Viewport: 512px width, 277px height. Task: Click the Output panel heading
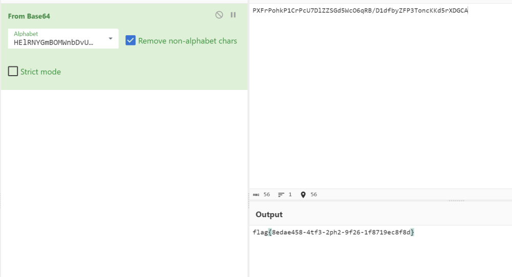(x=269, y=215)
